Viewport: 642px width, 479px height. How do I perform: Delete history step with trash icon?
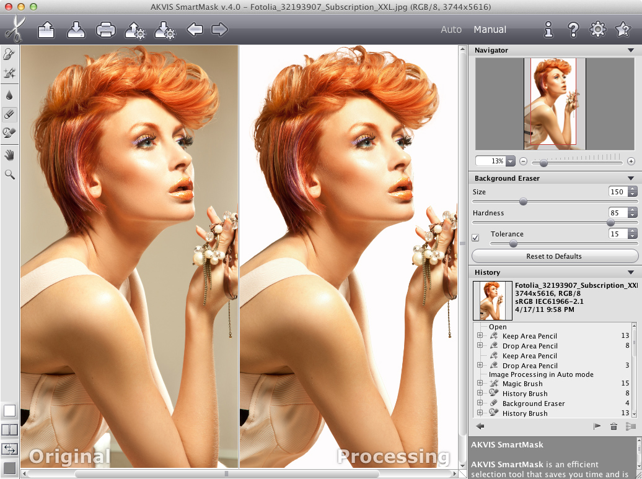(613, 426)
